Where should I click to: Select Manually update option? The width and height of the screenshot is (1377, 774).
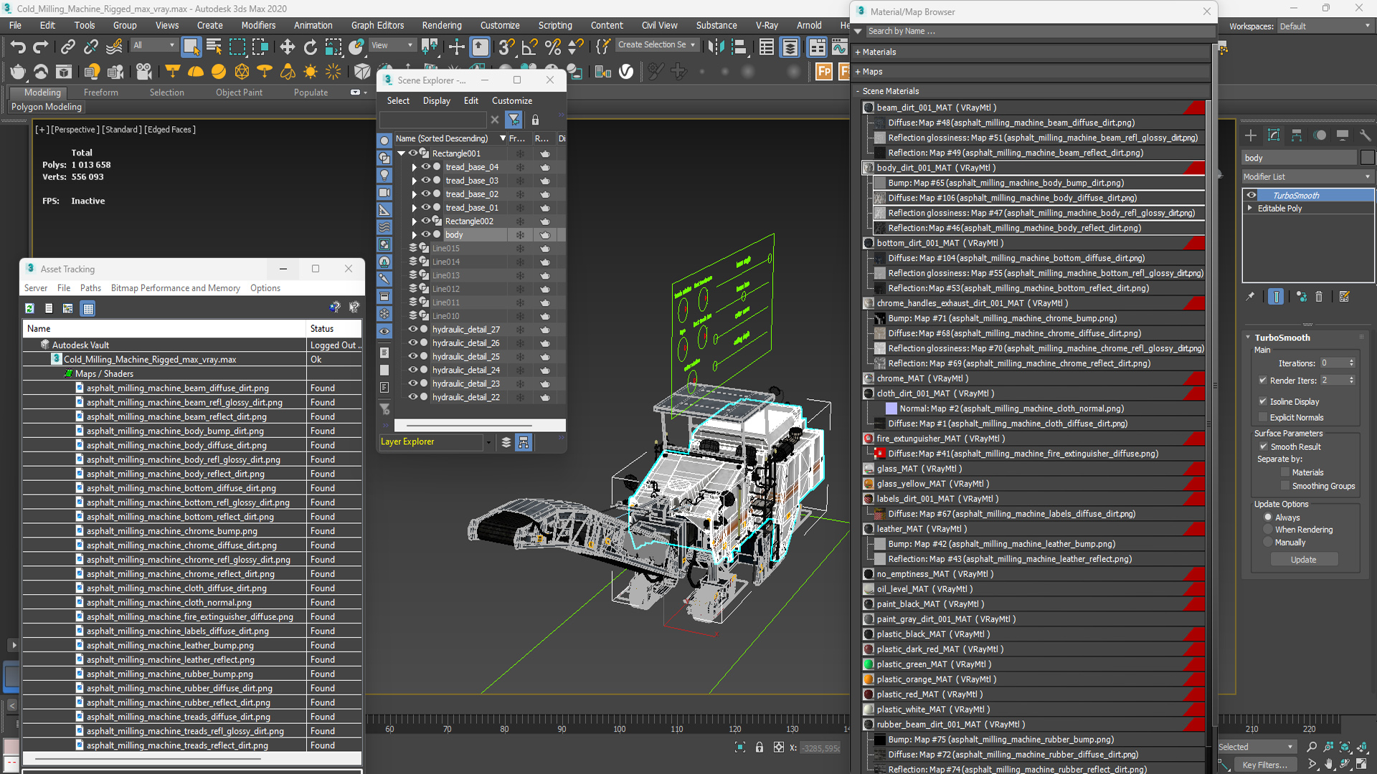(1268, 543)
